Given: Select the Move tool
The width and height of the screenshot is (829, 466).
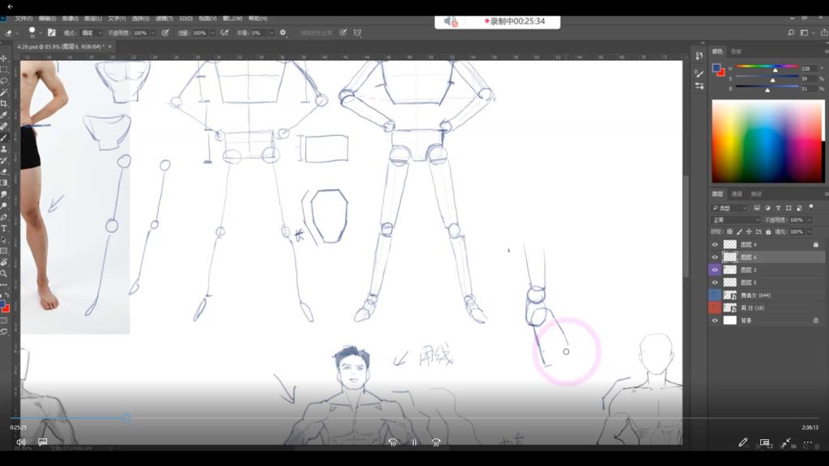Looking at the screenshot, I should pos(4,58).
